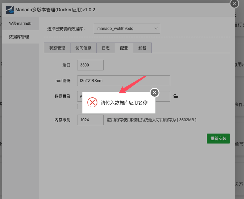Image resolution: width=244 pixels, height=199 pixels.
Task: Dismiss the database name error popup
Action: 155,93
